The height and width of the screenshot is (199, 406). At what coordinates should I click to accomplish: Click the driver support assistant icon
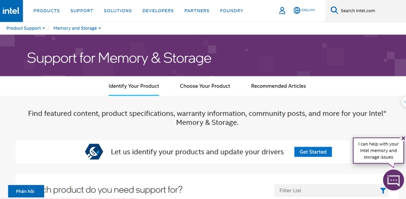pos(94,152)
